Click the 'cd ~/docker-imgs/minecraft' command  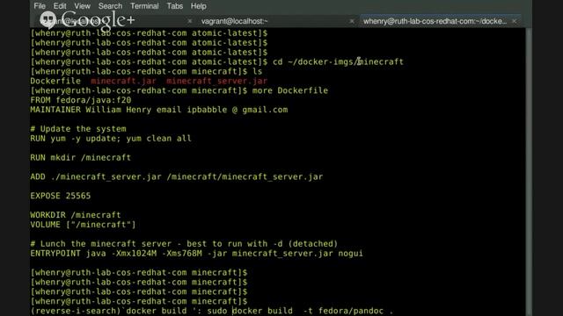[338, 61]
